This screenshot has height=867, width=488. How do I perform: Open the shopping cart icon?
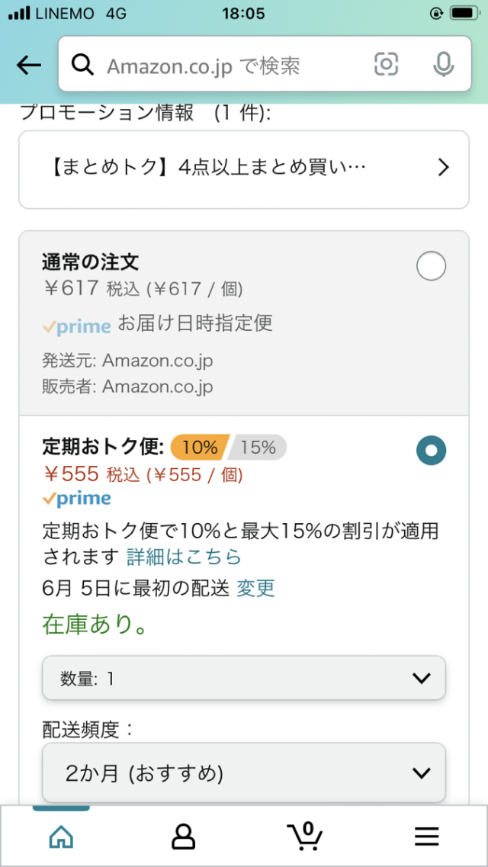305,836
